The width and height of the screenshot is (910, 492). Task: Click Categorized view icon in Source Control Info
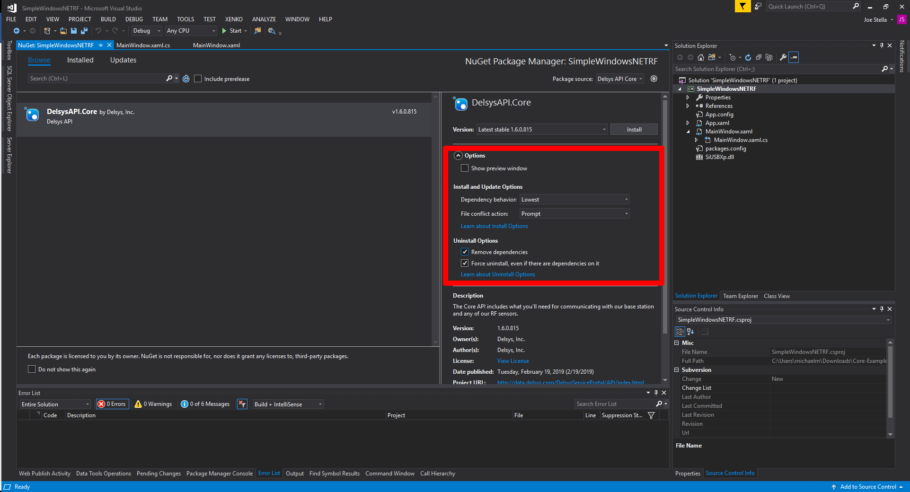(680, 332)
